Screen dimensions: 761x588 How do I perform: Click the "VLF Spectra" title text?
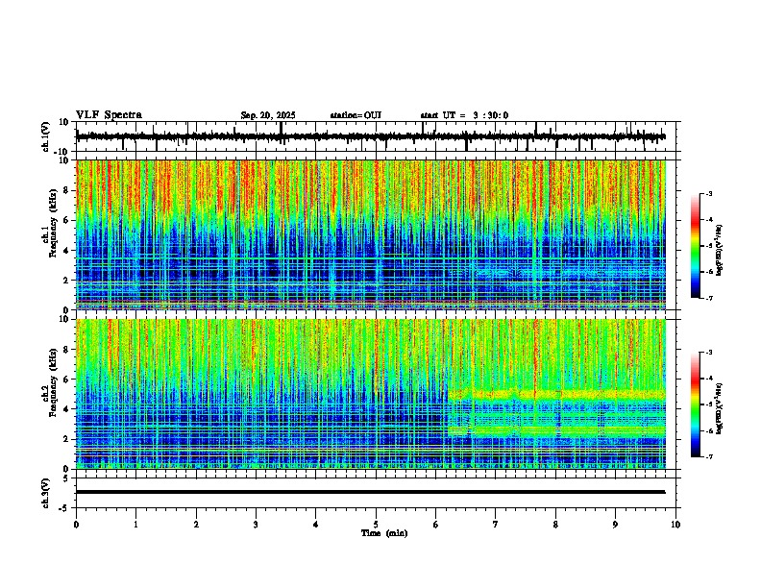click(109, 114)
